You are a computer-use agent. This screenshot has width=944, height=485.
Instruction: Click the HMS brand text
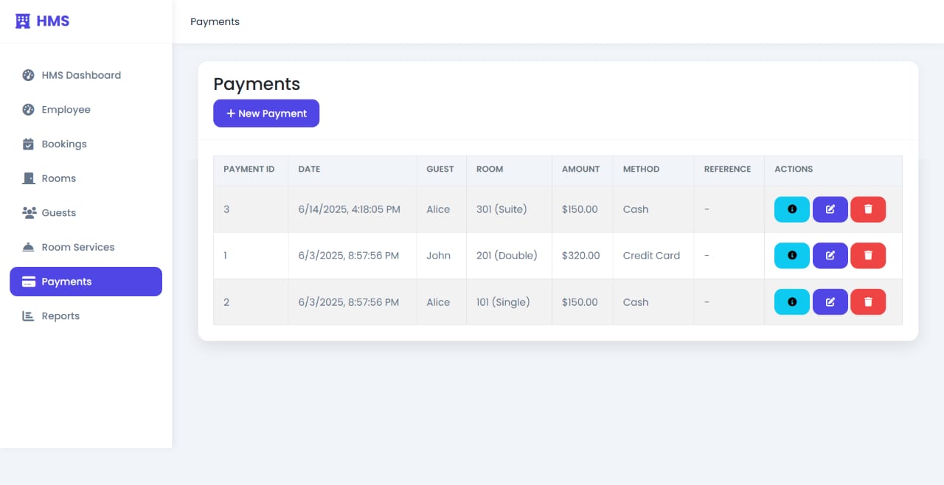53,21
